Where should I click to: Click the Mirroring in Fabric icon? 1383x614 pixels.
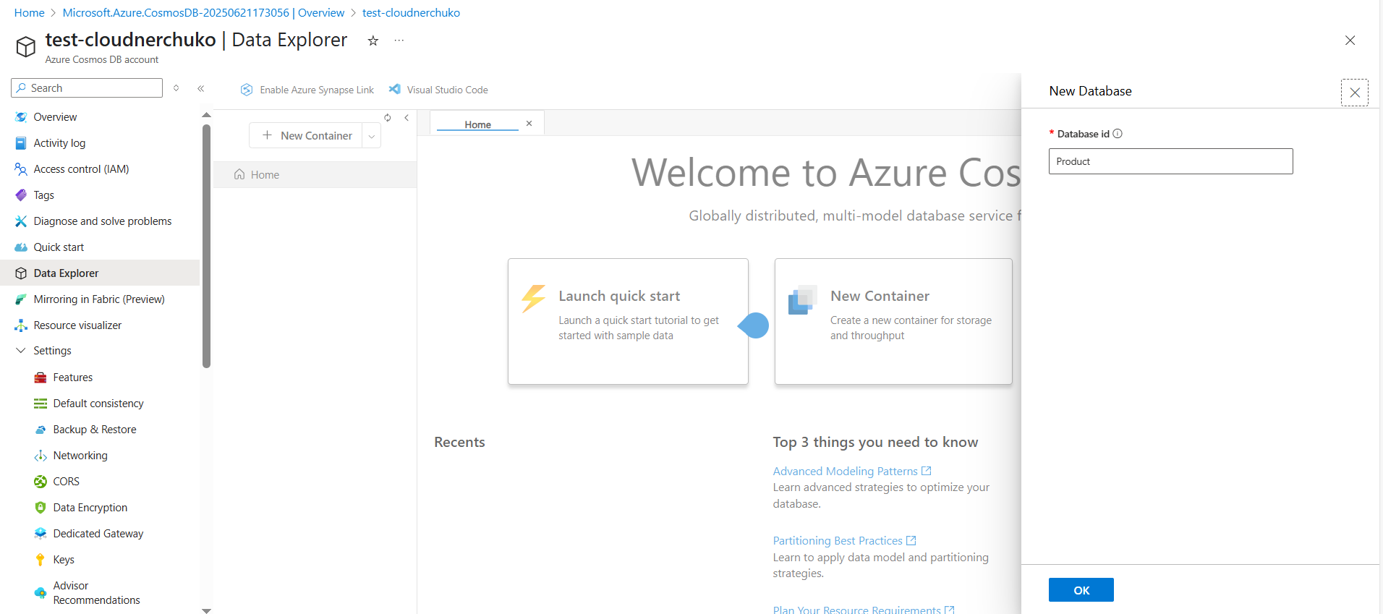click(21, 299)
